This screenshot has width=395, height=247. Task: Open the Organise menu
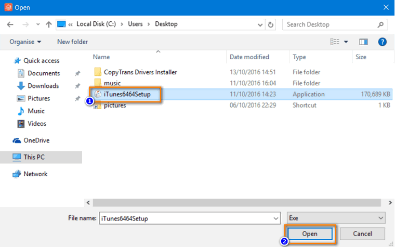(25, 42)
